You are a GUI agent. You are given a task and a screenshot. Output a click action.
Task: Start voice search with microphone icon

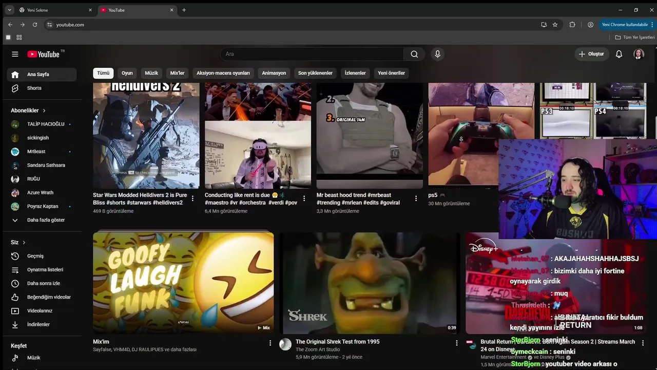point(437,54)
